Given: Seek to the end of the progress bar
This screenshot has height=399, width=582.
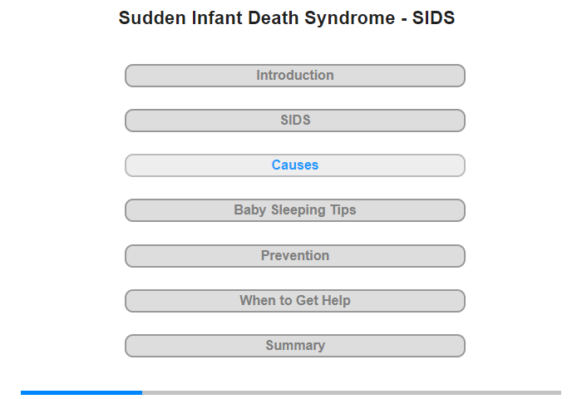Looking at the screenshot, I should 560,392.
